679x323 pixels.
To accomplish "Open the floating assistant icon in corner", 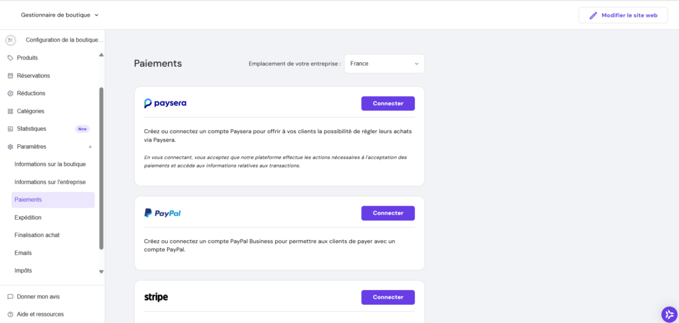I will point(668,314).
